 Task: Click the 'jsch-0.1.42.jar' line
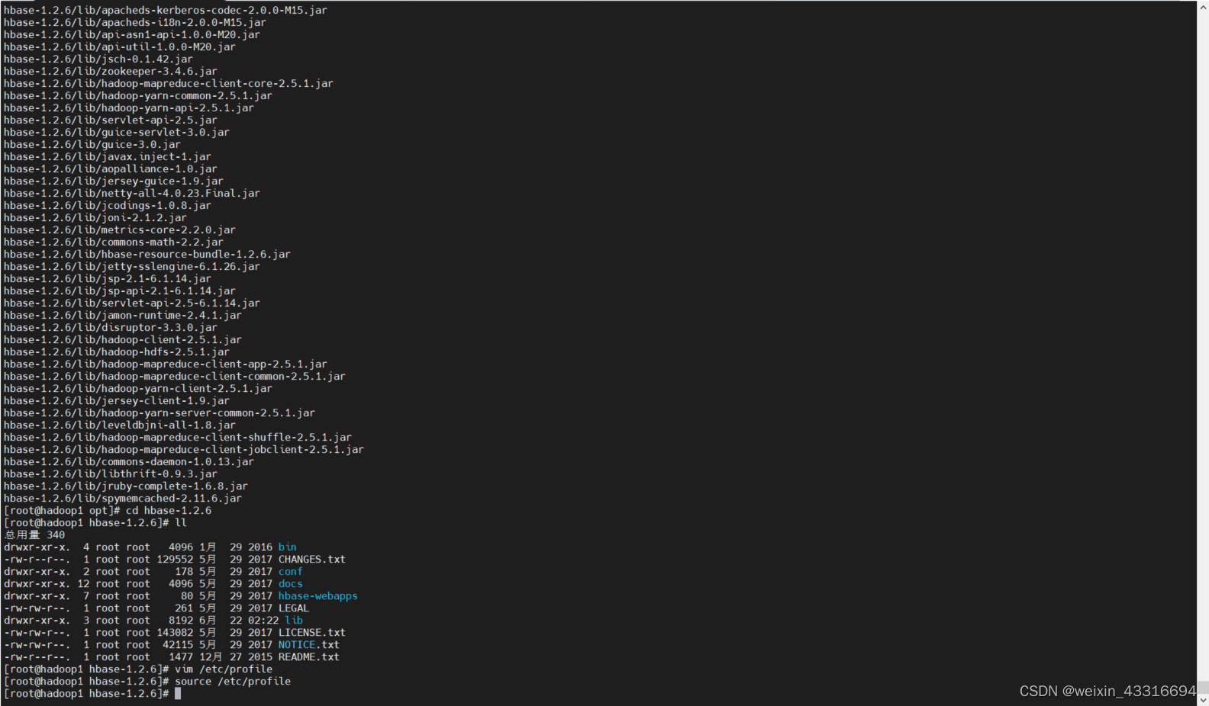tap(98, 59)
